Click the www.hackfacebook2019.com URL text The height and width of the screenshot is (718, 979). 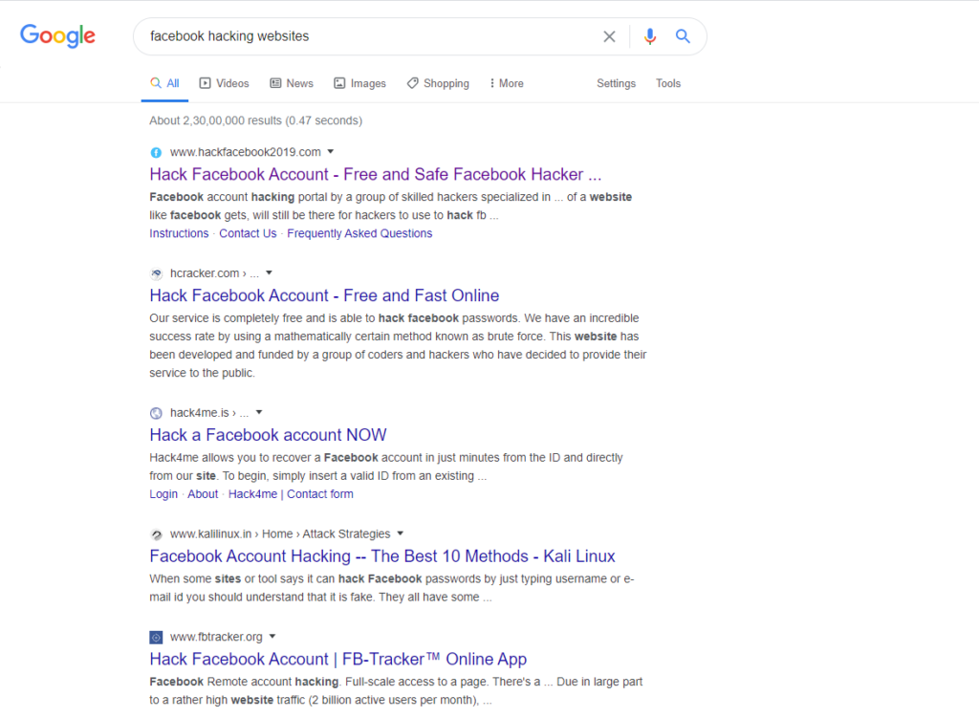click(x=246, y=152)
